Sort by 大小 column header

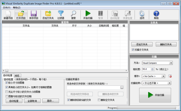click(90, 26)
